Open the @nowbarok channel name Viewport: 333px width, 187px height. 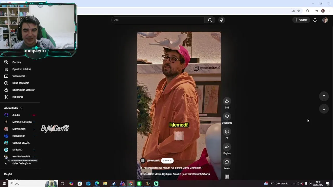[153, 161]
